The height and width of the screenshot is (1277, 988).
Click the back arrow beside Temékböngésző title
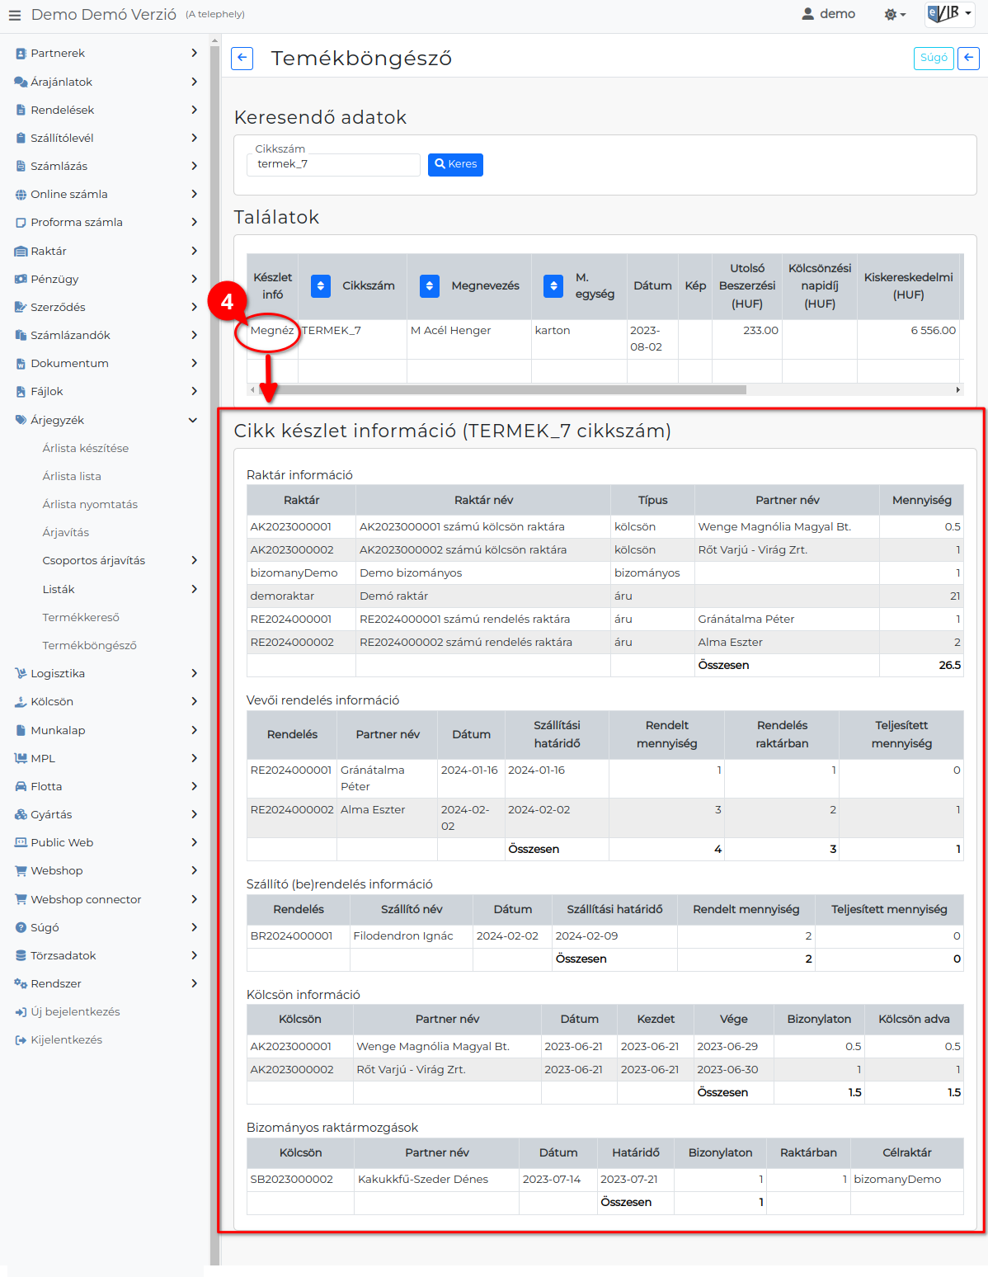[242, 58]
